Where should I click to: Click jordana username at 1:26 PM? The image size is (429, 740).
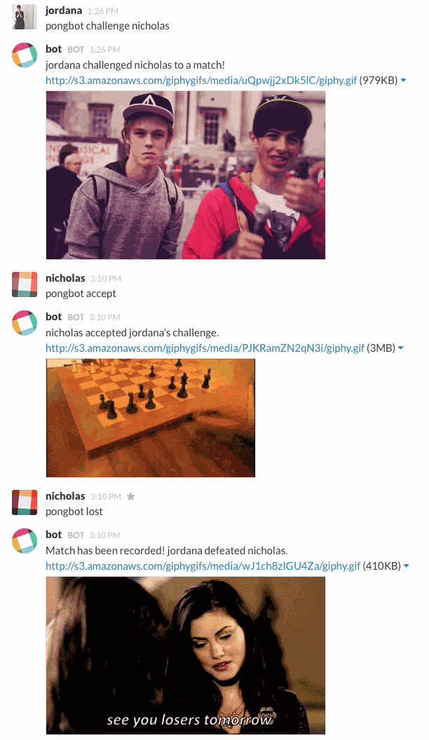pyautogui.click(x=64, y=11)
